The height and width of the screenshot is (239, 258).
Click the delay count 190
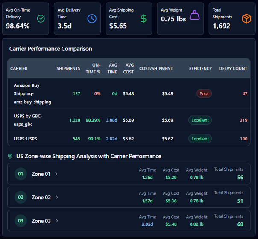(x=243, y=139)
